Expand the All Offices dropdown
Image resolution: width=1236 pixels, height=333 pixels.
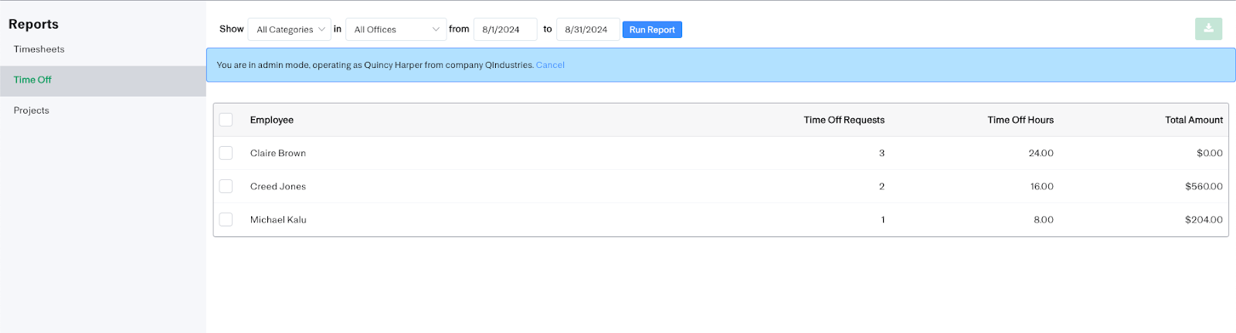point(396,29)
